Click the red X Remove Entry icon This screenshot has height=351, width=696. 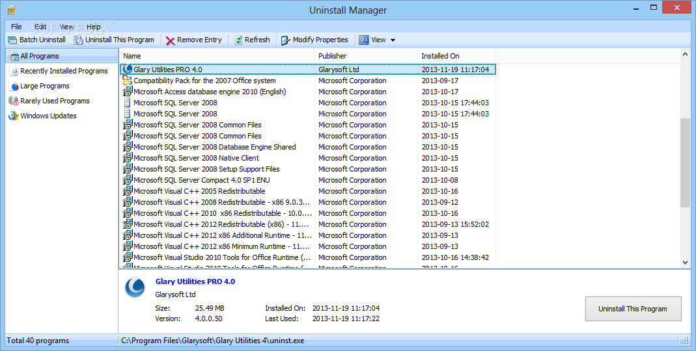coord(171,40)
